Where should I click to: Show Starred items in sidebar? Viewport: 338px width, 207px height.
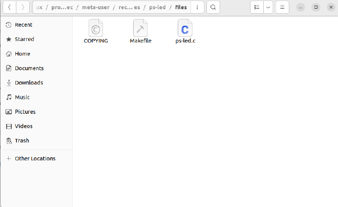coord(24,39)
